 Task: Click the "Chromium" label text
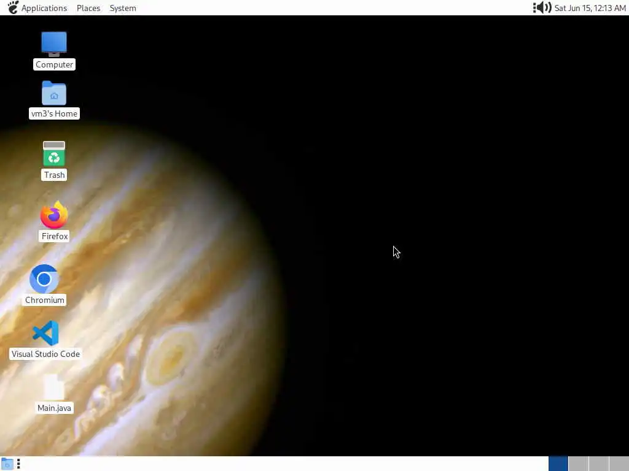click(x=44, y=300)
